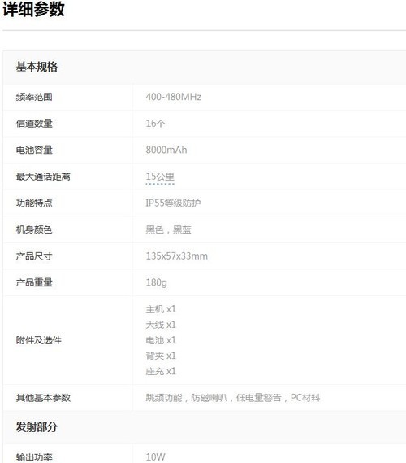Select the 10W output power value

[x=156, y=457]
